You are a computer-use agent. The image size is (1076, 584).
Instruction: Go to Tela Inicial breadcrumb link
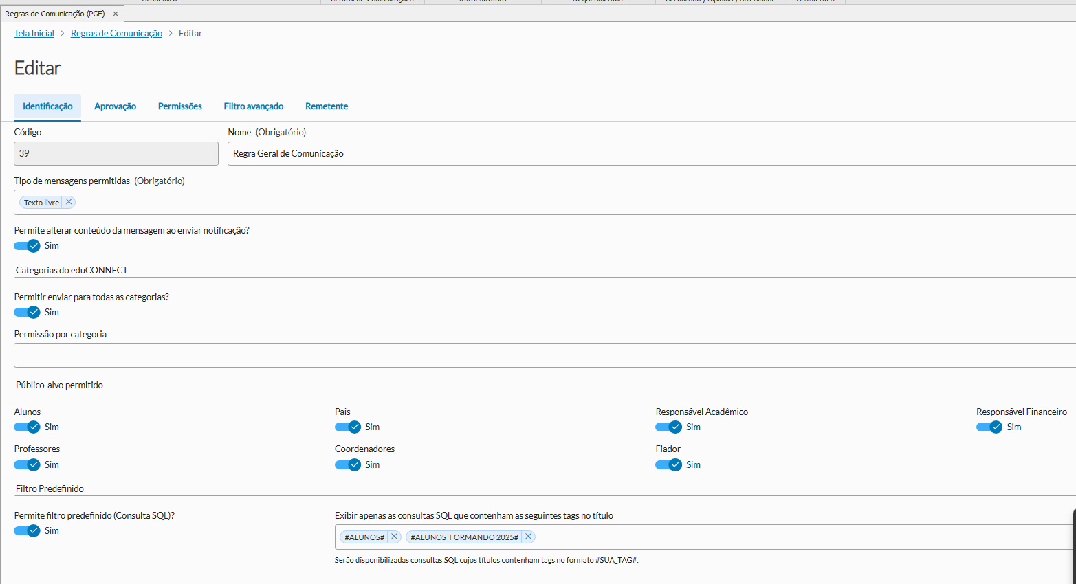pyautogui.click(x=34, y=33)
